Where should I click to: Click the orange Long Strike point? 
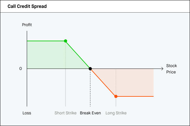tap(116, 96)
